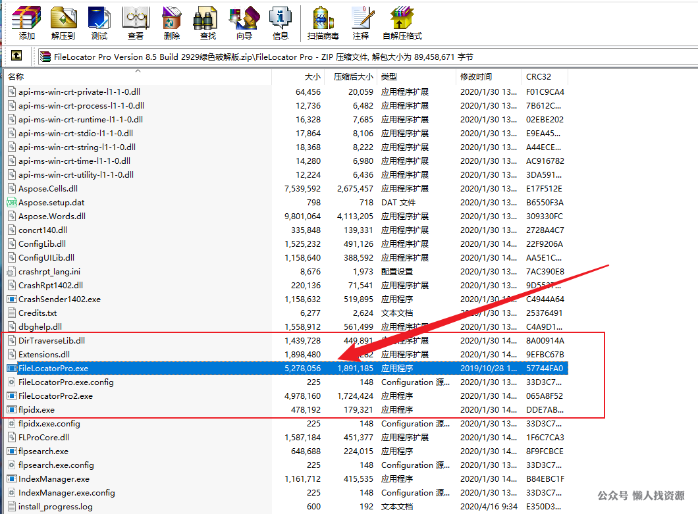Click the up-one-level folder icon

(16, 56)
